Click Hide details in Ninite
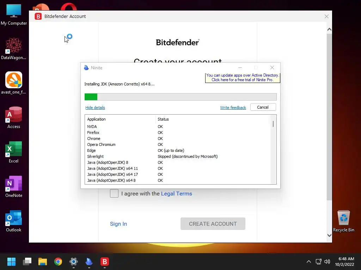This screenshot has width=361, height=270. 95,108
